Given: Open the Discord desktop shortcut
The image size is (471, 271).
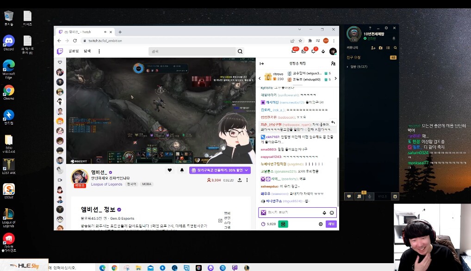Looking at the screenshot, I should tap(9, 42).
